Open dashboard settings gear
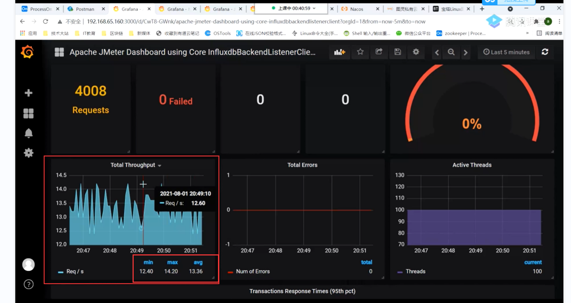Image resolution: width=571 pixels, height=303 pixels. click(416, 52)
